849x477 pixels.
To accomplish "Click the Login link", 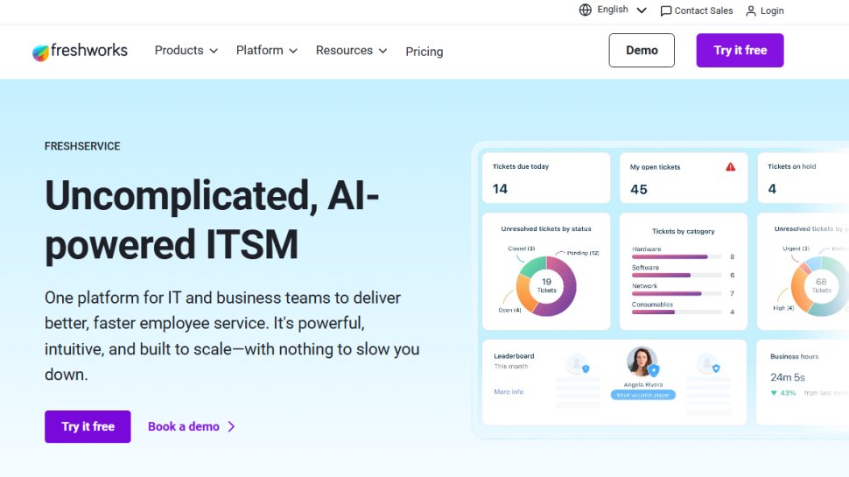I will [764, 11].
